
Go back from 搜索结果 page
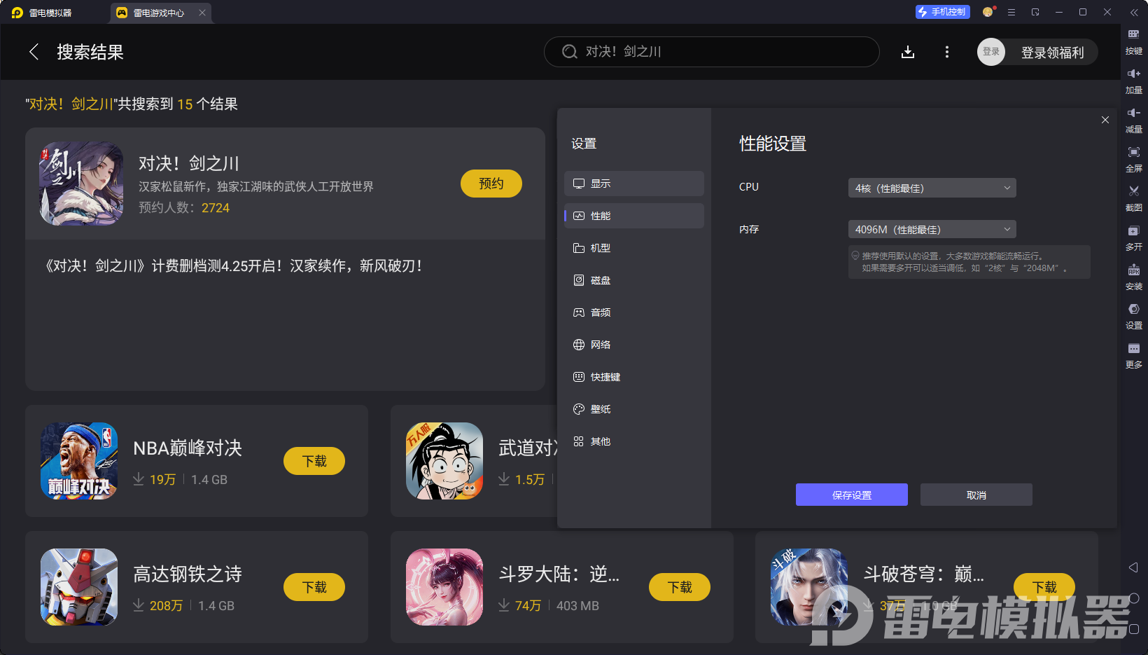[34, 52]
